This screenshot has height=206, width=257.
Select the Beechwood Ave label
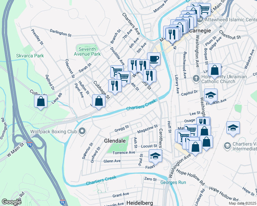click(185, 65)
